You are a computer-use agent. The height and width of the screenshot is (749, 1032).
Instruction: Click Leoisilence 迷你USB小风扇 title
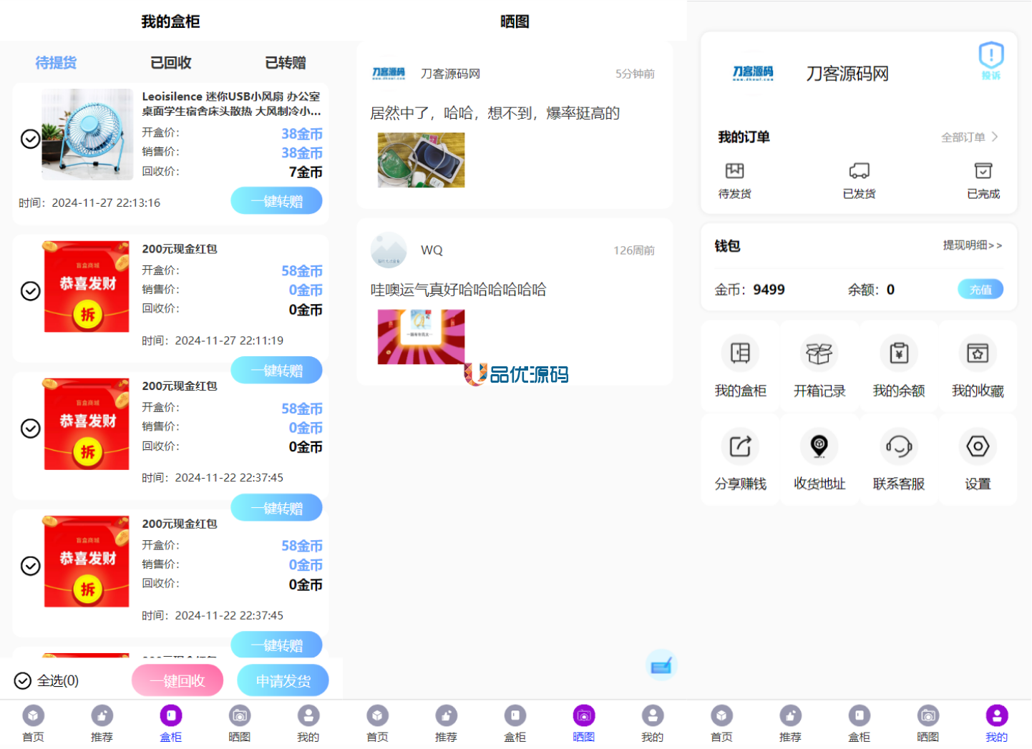coord(231,104)
